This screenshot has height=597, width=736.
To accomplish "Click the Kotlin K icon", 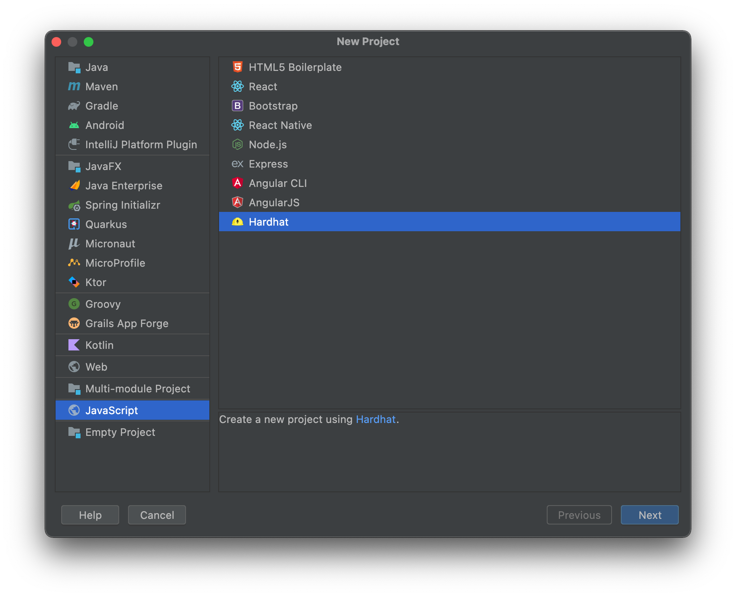I will click(x=74, y=345).
